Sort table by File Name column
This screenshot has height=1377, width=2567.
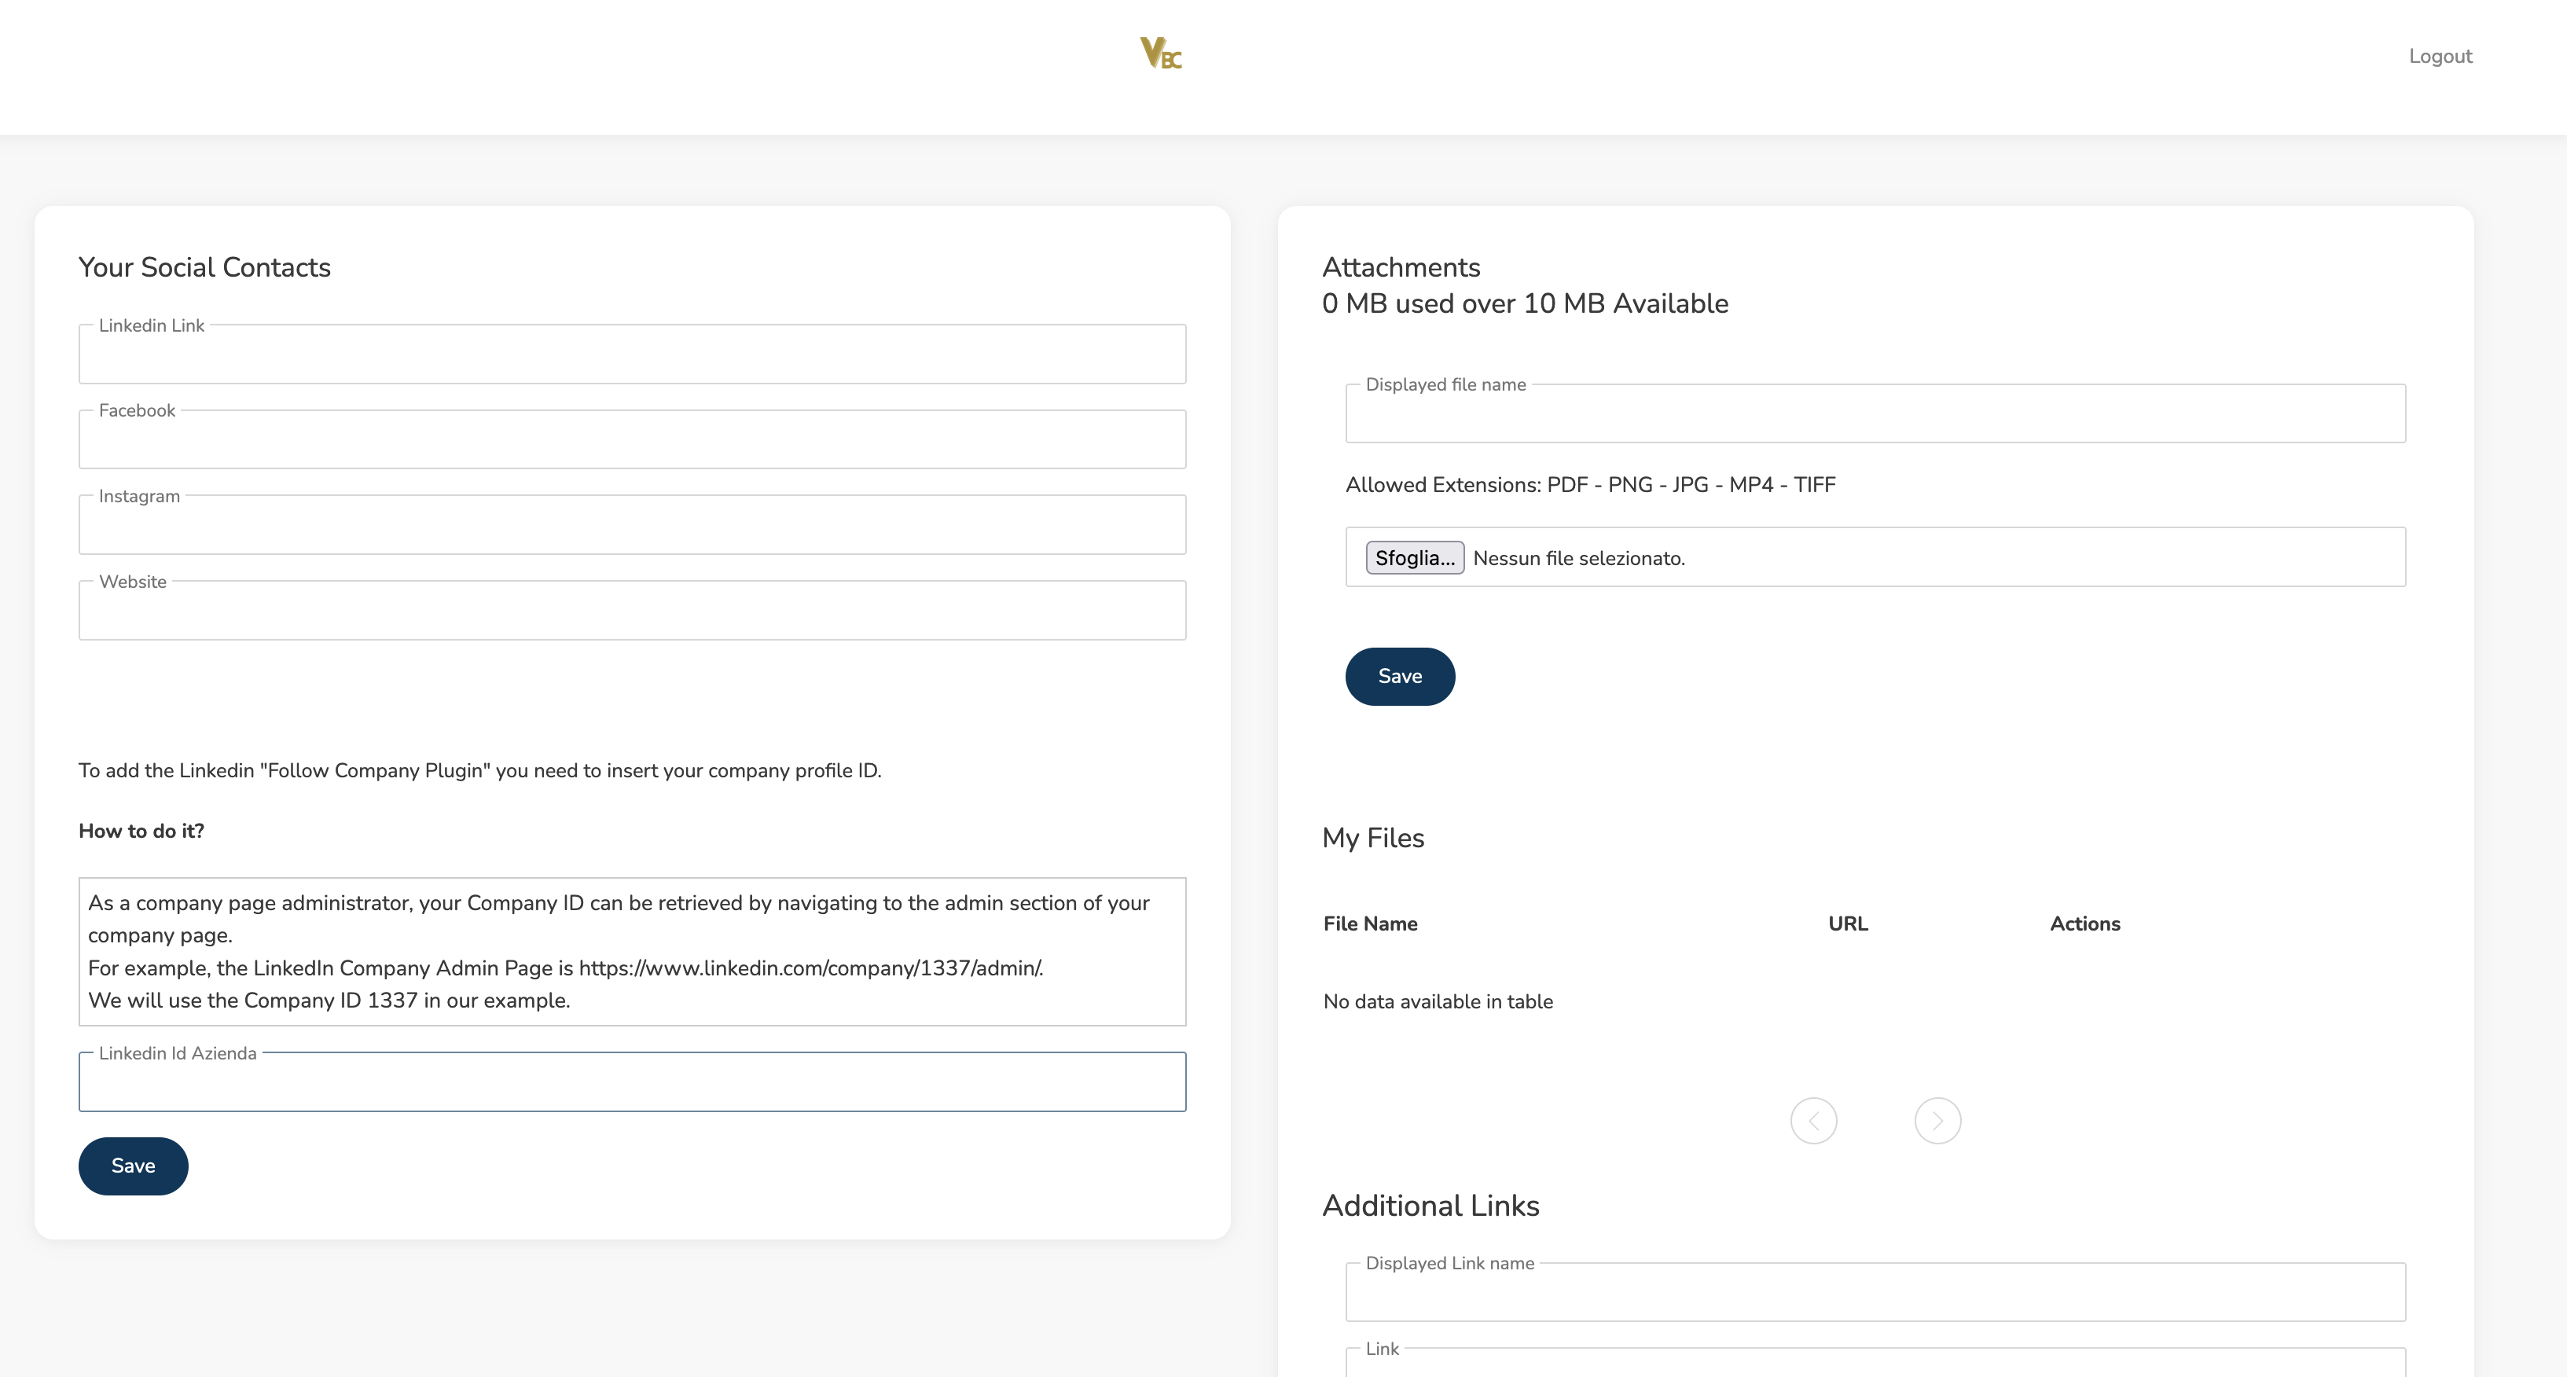pos(1369,924)
